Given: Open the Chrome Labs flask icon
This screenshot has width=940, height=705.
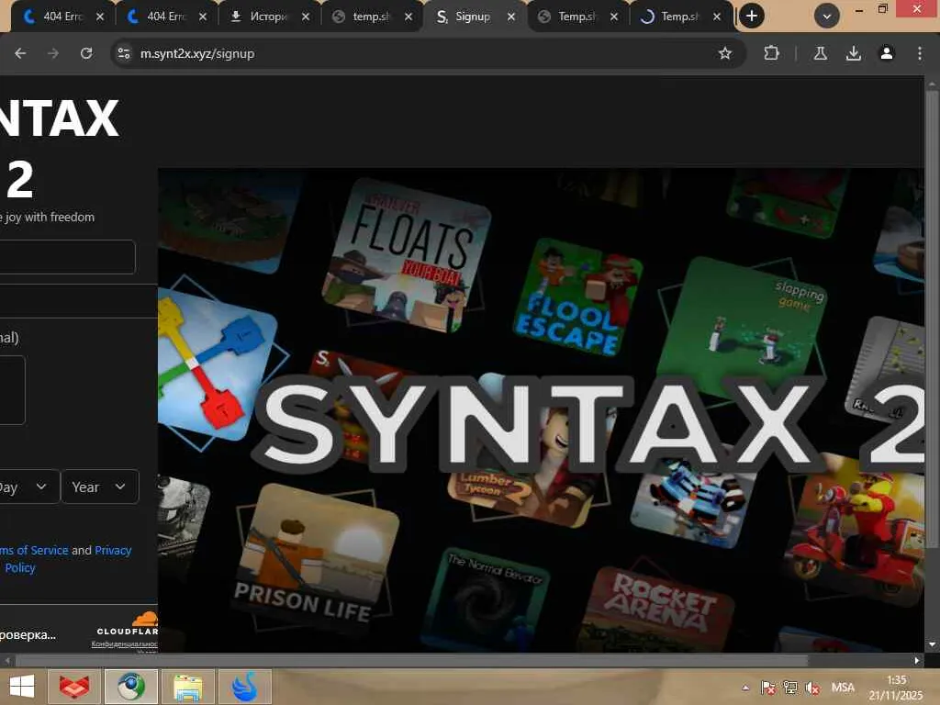Looking at the screenshot, I should [821, 53].
